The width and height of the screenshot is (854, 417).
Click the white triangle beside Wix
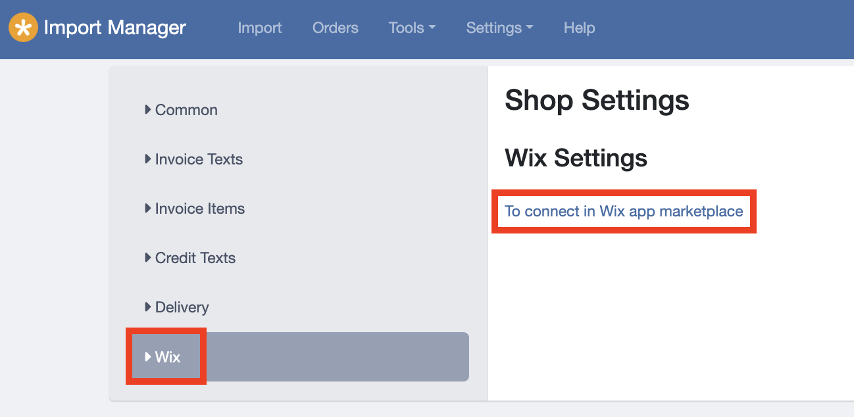point(148,356)
